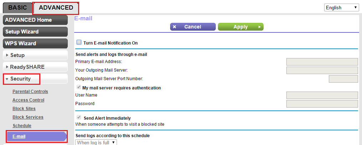The image size is (362, 145).
Task: Switch to the BASIC tab
Action: click(17, 7)
